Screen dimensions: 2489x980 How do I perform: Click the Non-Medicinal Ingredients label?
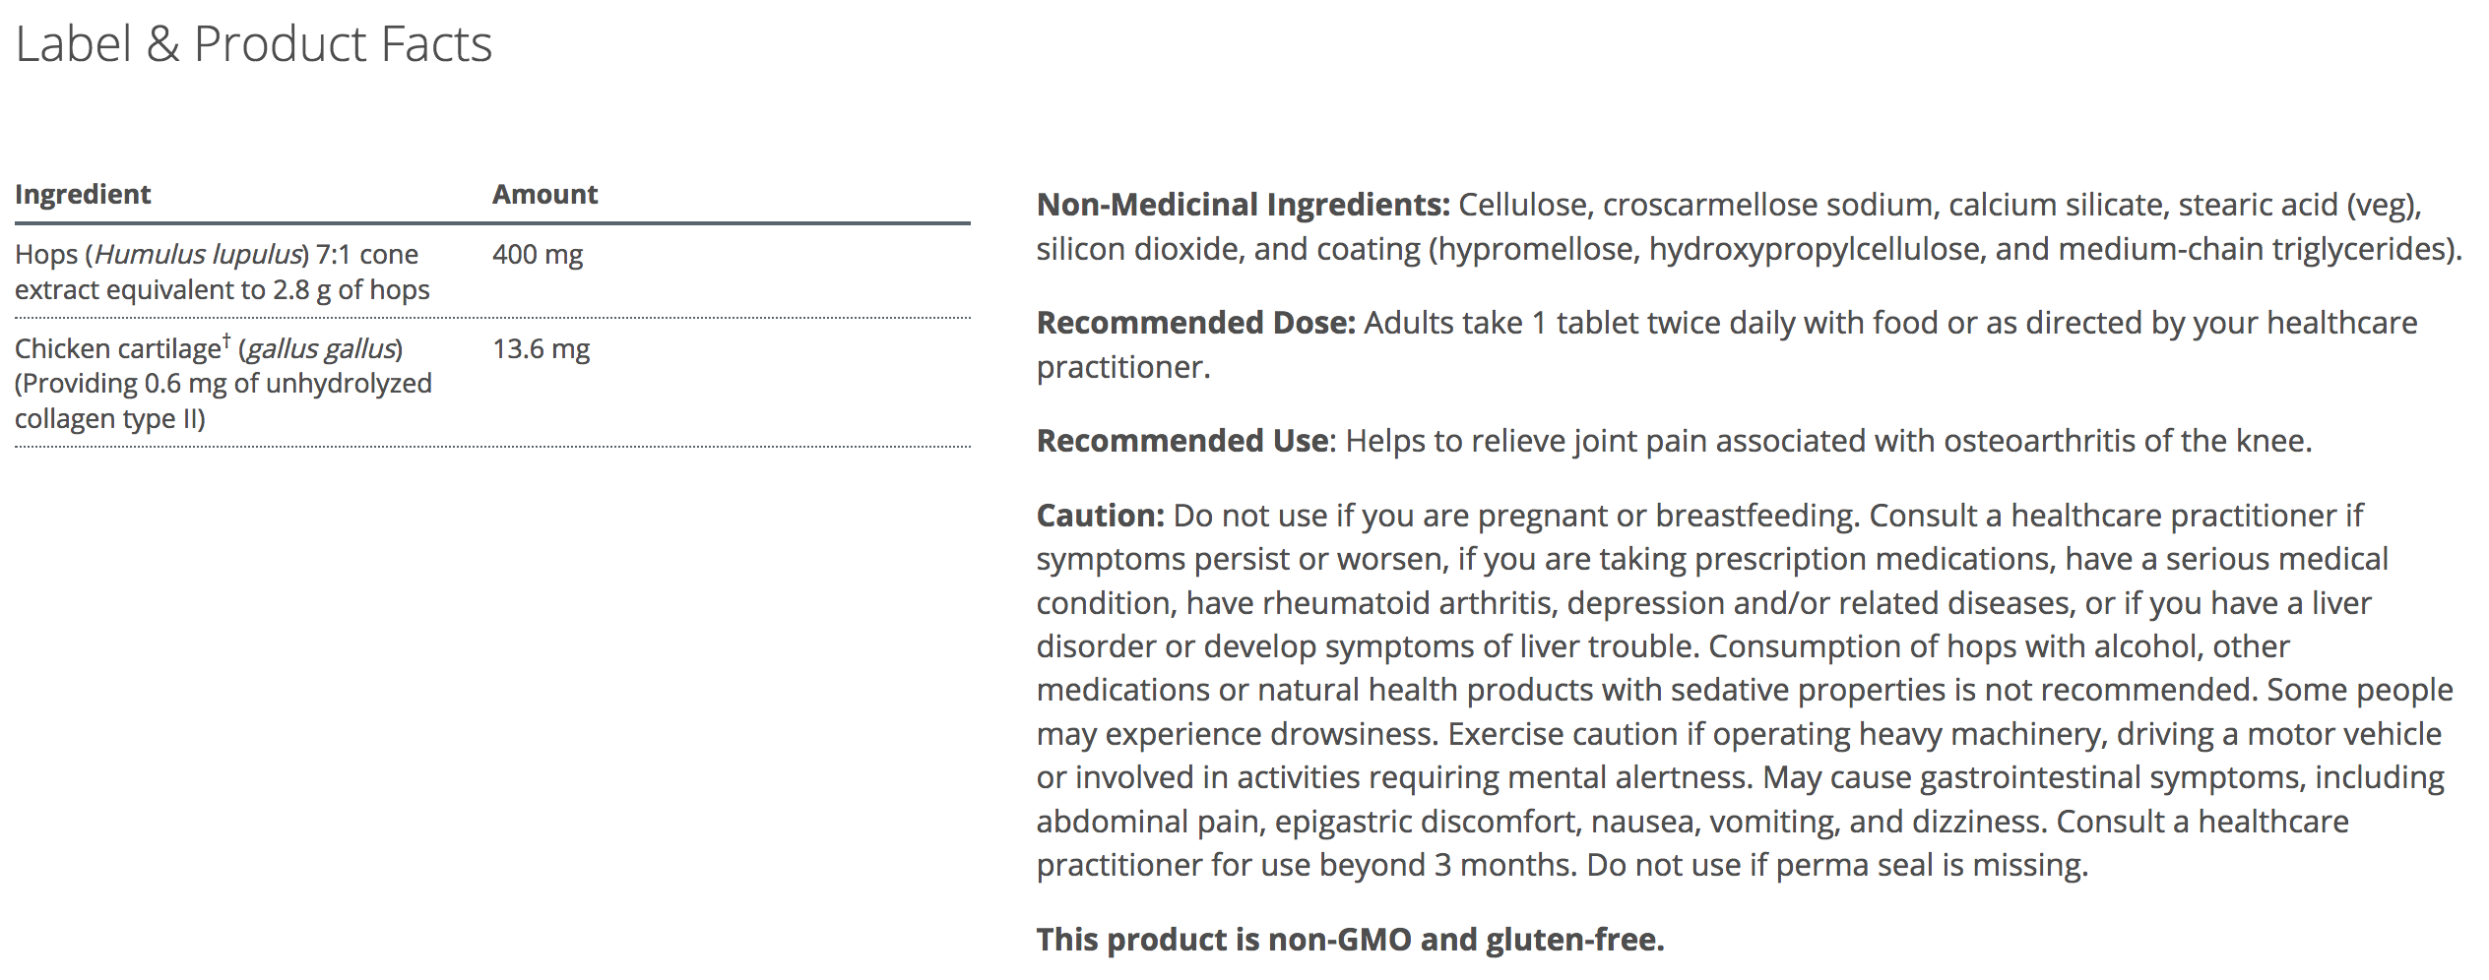(1243, 205)
